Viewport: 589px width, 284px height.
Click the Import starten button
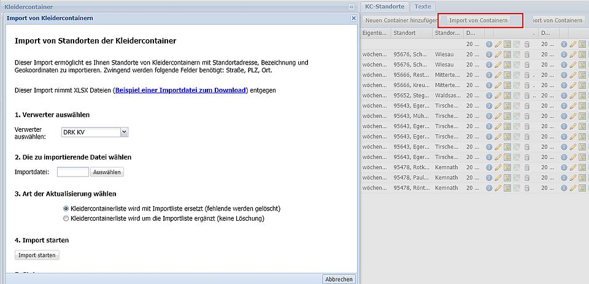[x=37, y=255]
